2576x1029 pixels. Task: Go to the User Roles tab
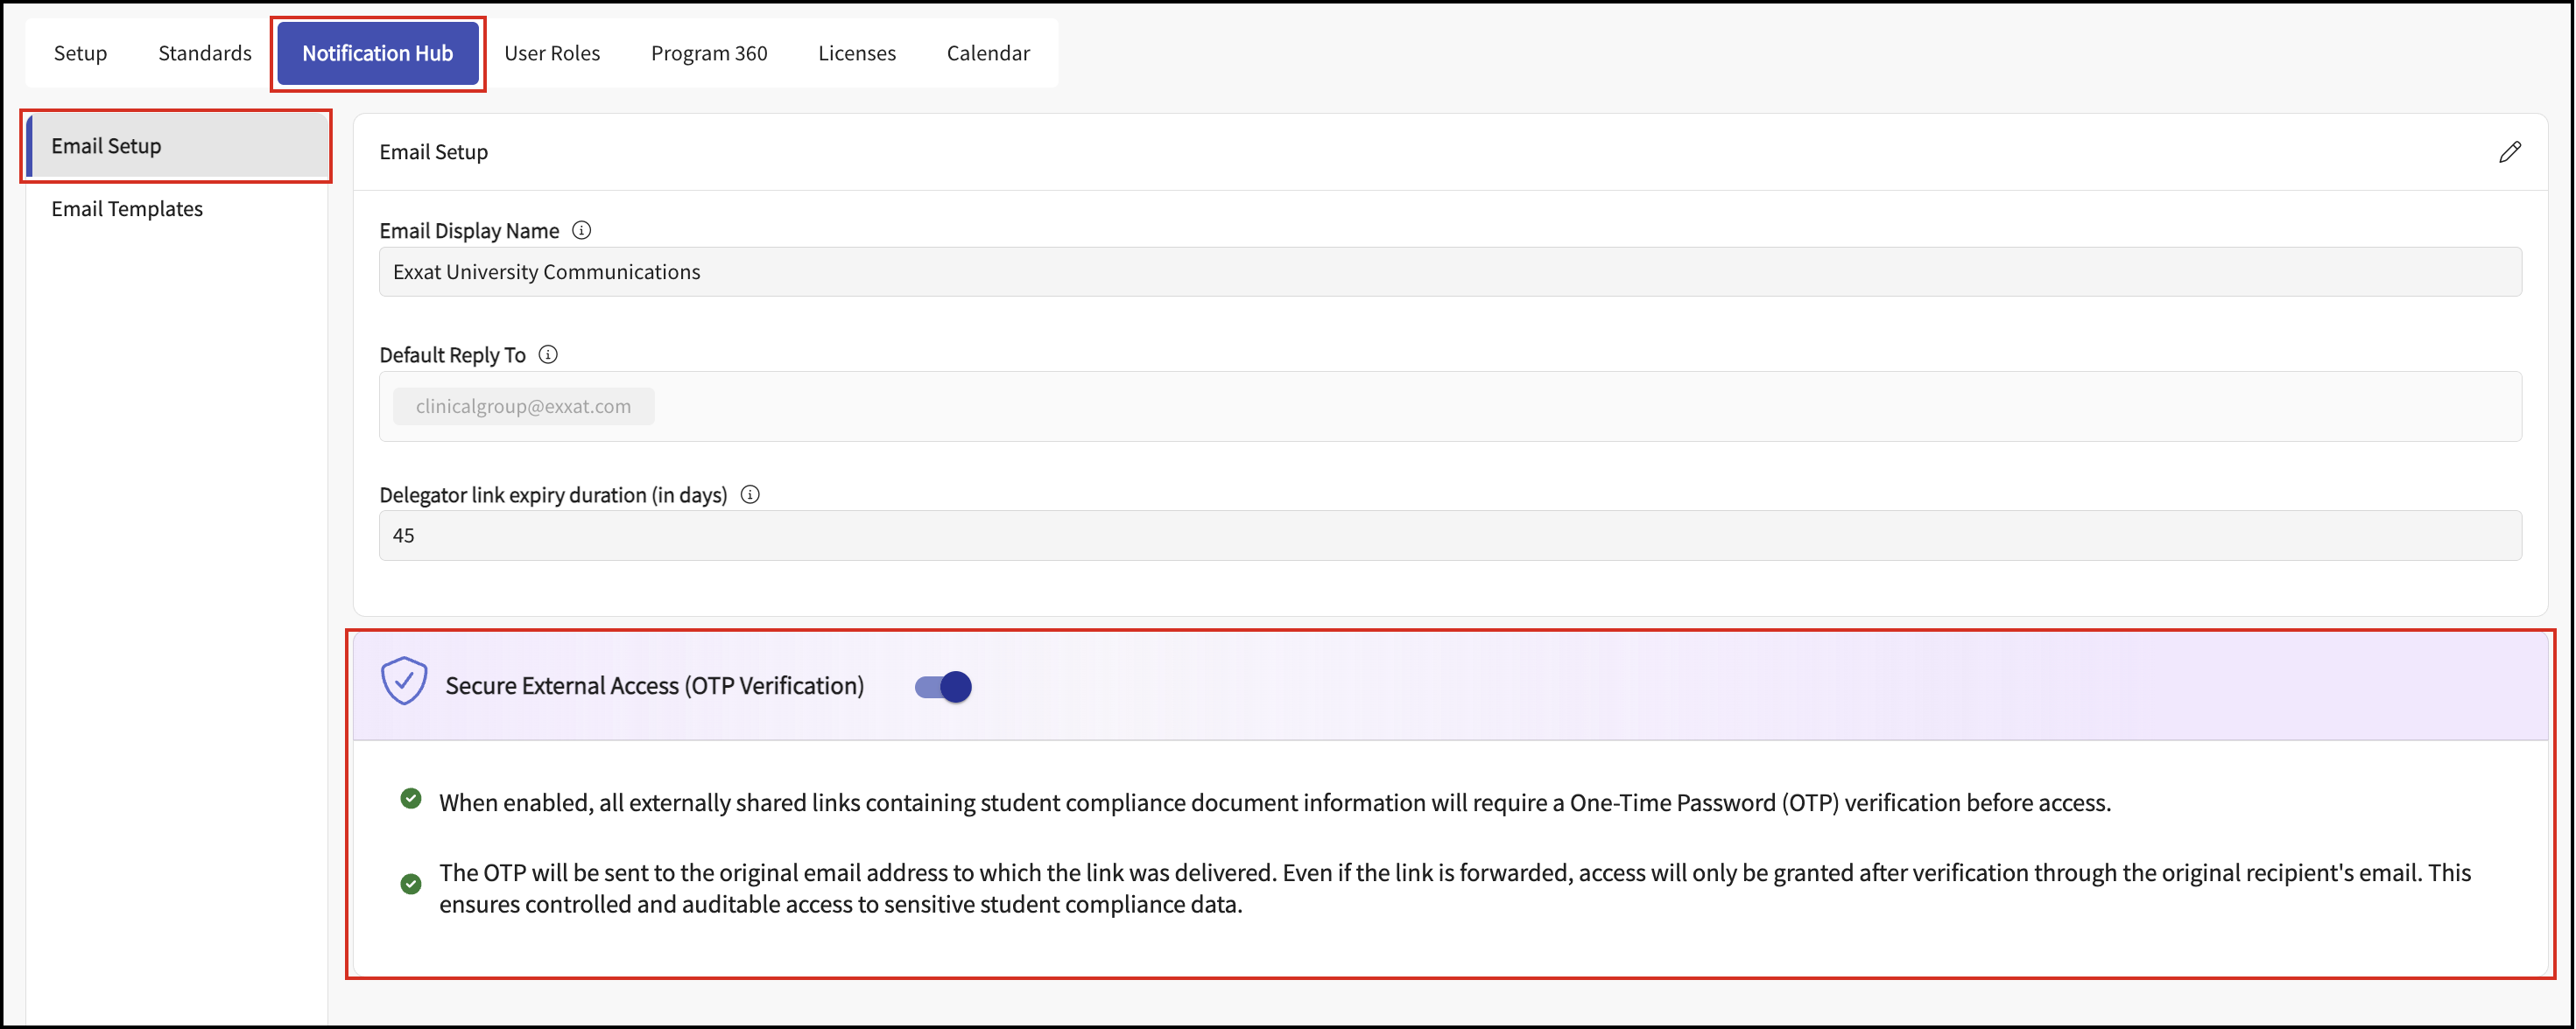pos(552,53)
